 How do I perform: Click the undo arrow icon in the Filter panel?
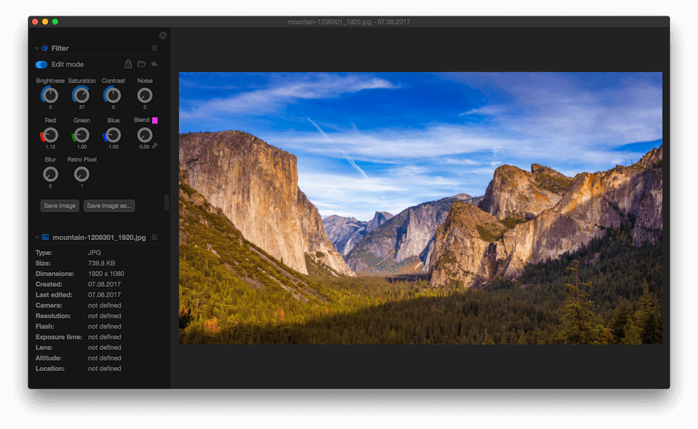[154, 64]
